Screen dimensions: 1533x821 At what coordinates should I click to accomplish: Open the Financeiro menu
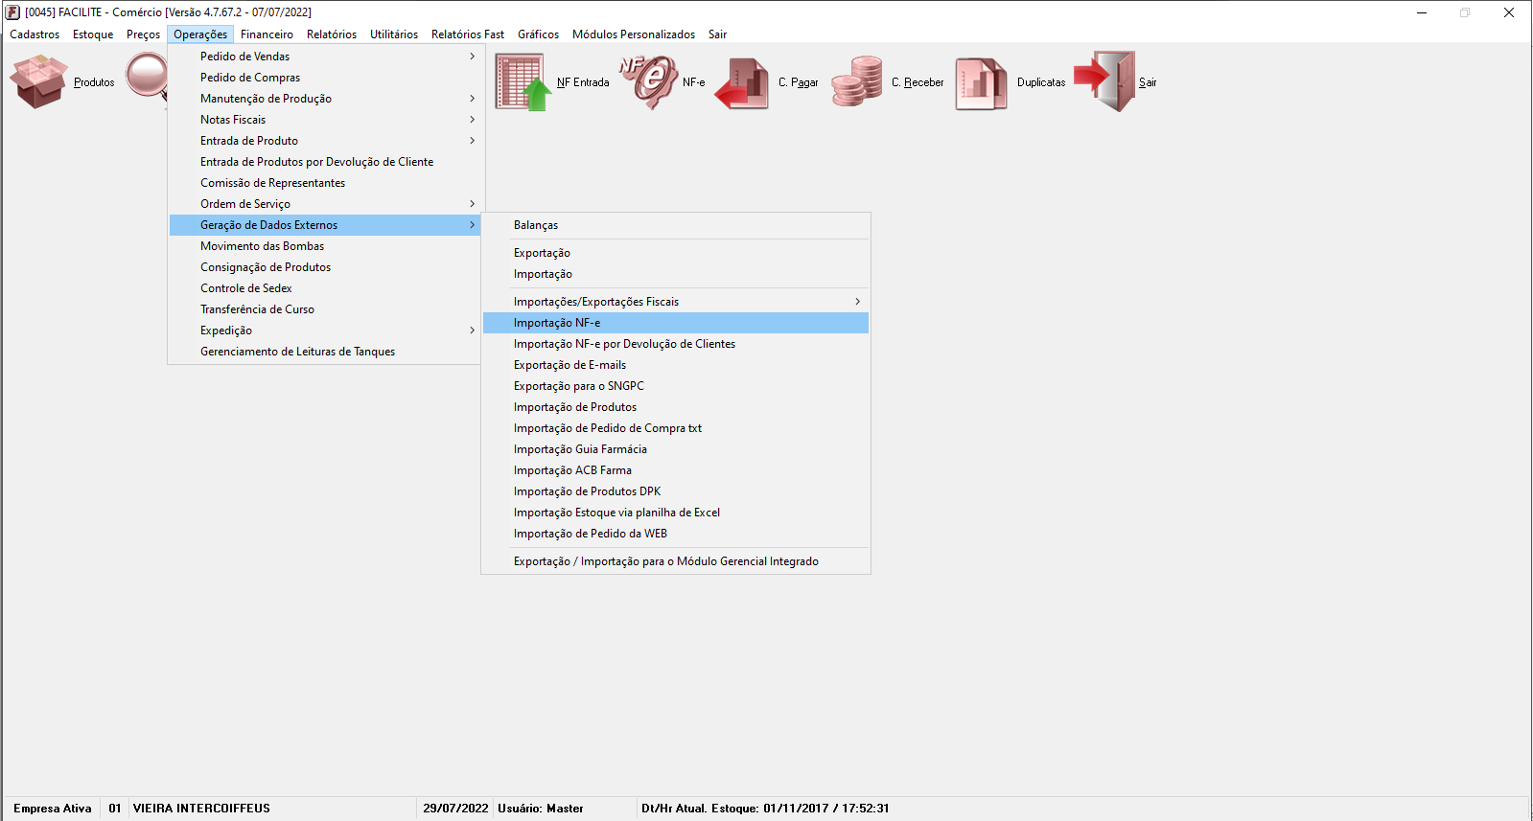tap(267, 34)
